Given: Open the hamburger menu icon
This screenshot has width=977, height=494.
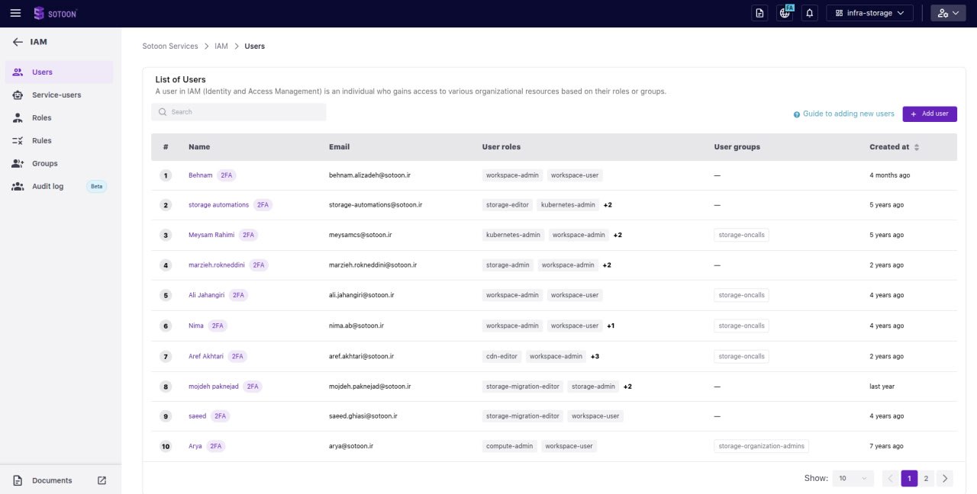Looking at the screenshot, I should [x=15, y=13].
